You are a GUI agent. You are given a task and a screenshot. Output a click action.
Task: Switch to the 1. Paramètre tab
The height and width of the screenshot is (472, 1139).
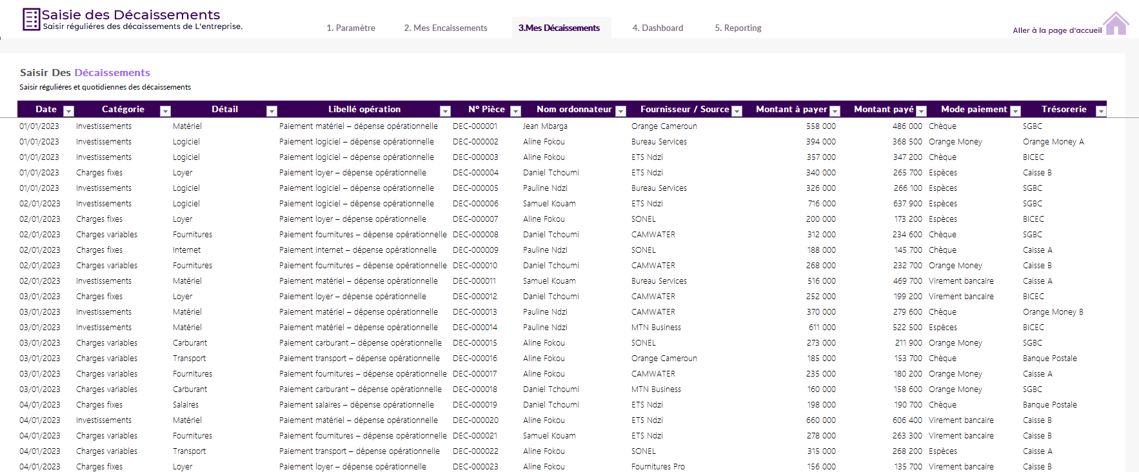351,28
